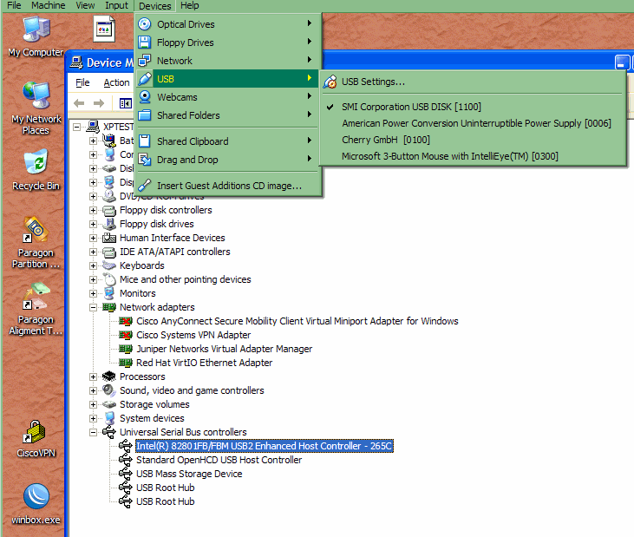This screenshot has height=537, width=634.
Task: Click the Optical Drives disc icon
Action: click(x=145, y=24)
